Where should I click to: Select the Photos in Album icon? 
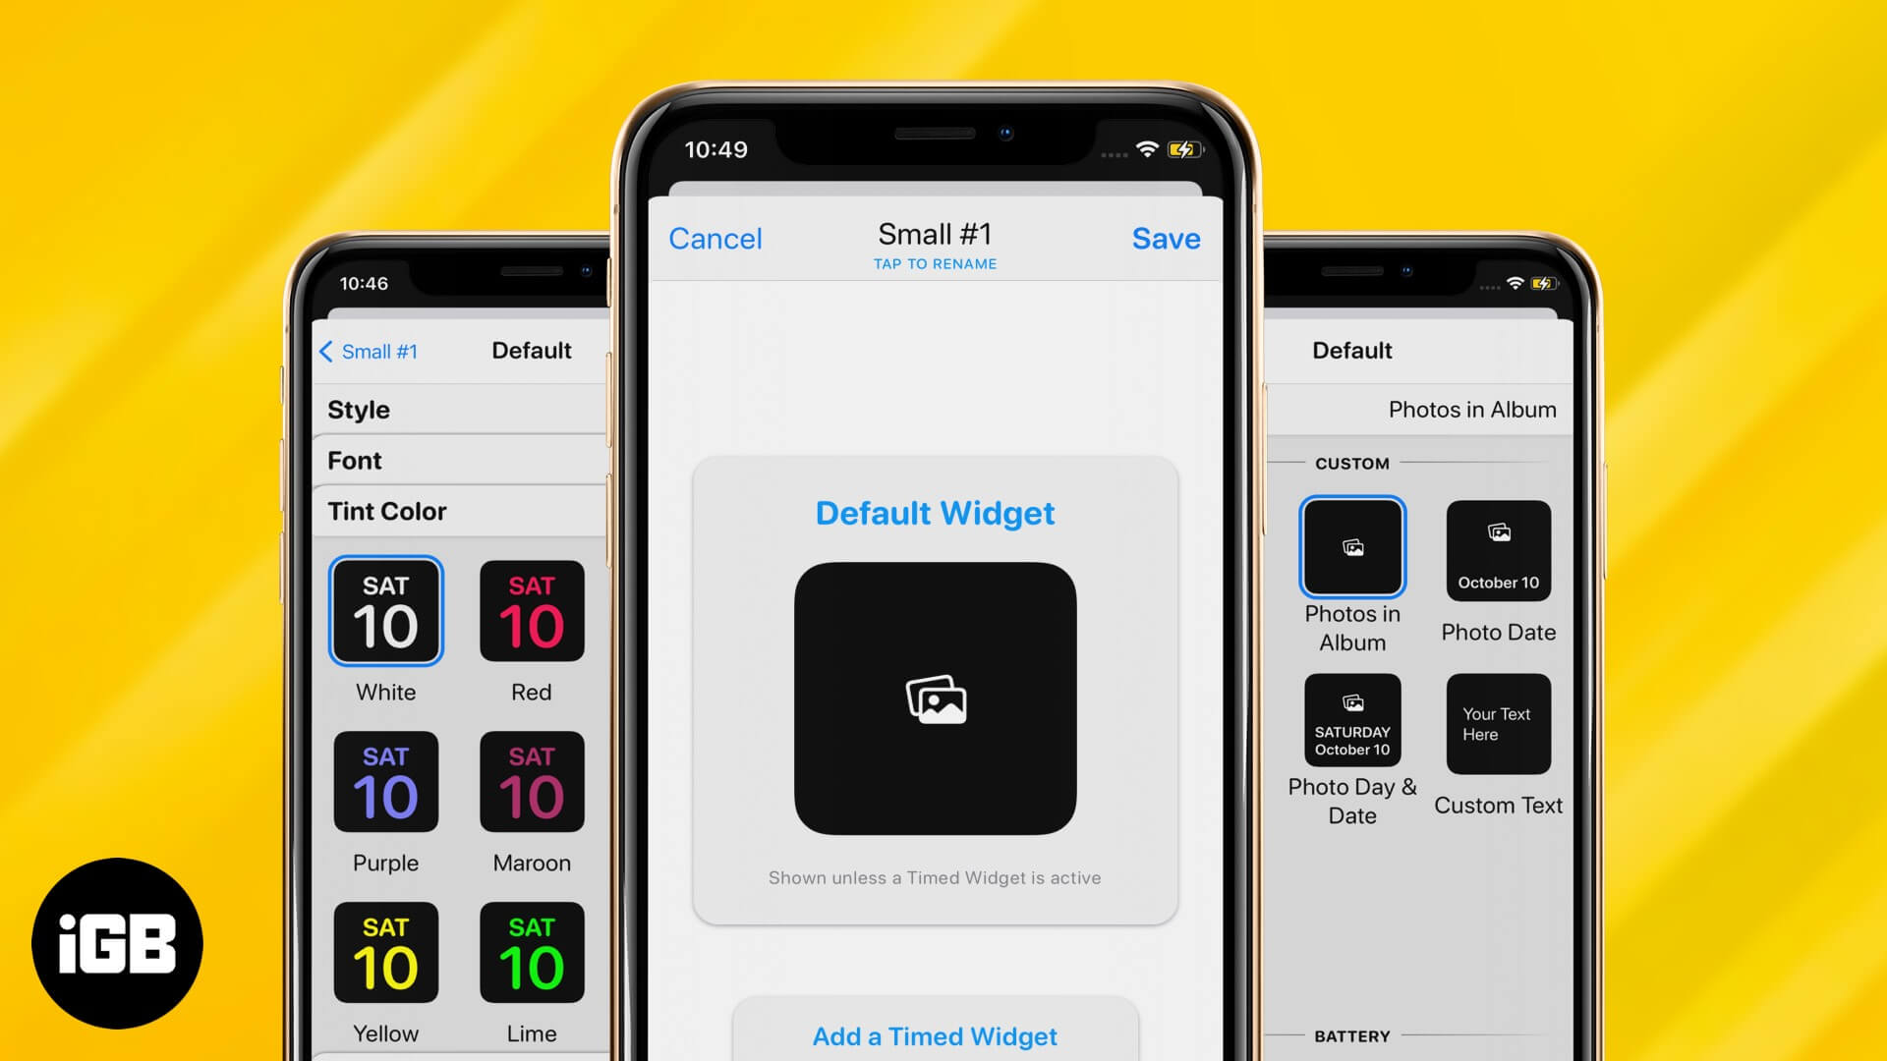coord(1351,545)
